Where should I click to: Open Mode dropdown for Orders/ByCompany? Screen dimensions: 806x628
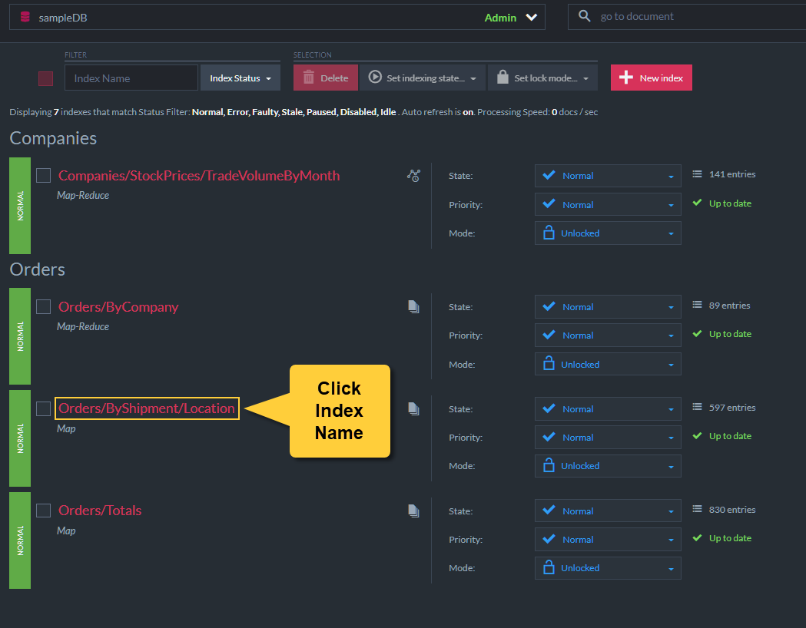[x=608, y=364]
